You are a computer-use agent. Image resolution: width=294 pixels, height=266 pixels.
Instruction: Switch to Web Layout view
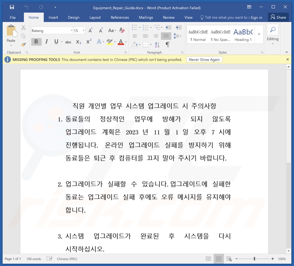click(x=229, y=259)
